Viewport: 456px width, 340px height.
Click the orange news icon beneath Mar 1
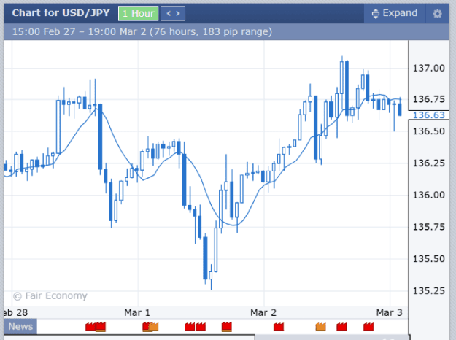[153, 327]
